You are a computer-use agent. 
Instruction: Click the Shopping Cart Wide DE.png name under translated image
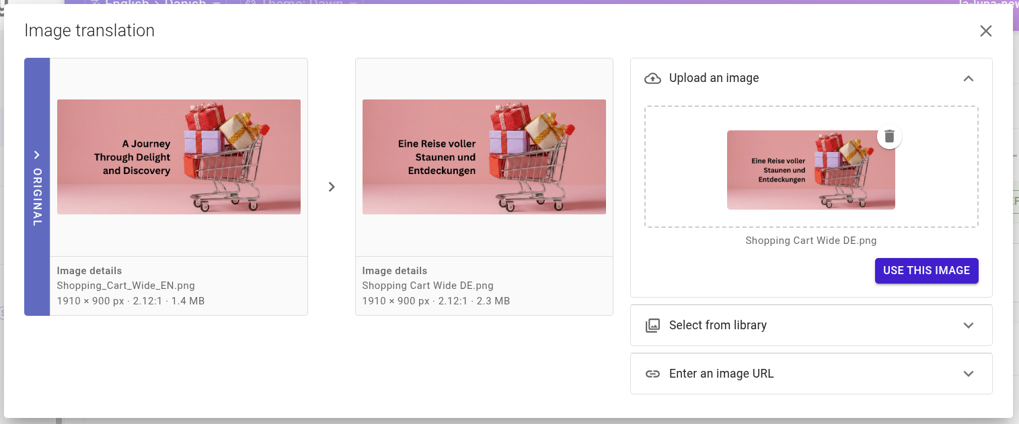pos(428,286)
